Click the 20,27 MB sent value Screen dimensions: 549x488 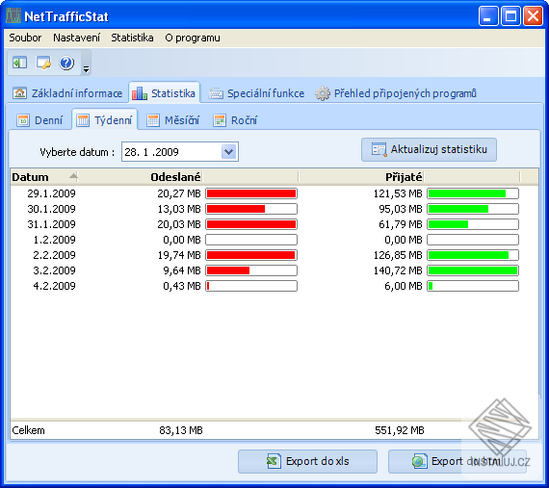[x=179, y=193]
